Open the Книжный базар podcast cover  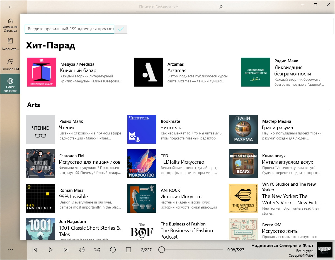pyautogui.click(x=42, y=72)
